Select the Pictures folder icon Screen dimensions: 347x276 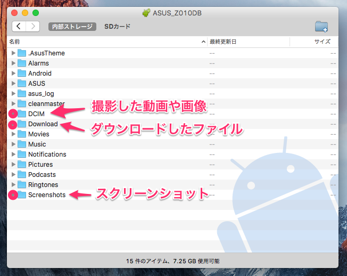click(22, 164)
